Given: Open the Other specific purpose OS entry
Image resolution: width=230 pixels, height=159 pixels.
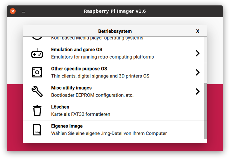Looking at the screenshot, I should click(113, 73).
